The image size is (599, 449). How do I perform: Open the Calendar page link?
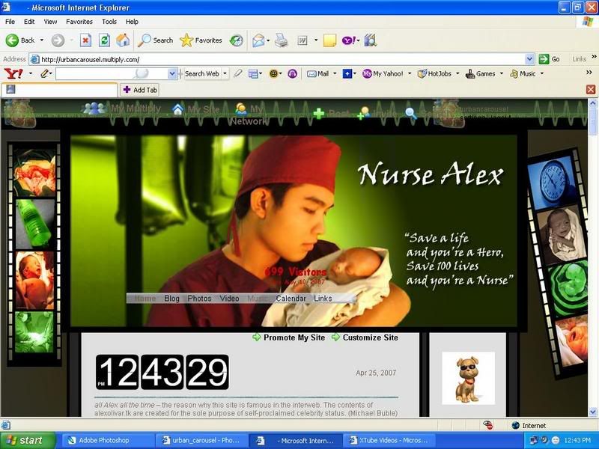click(x=291, y=299)
